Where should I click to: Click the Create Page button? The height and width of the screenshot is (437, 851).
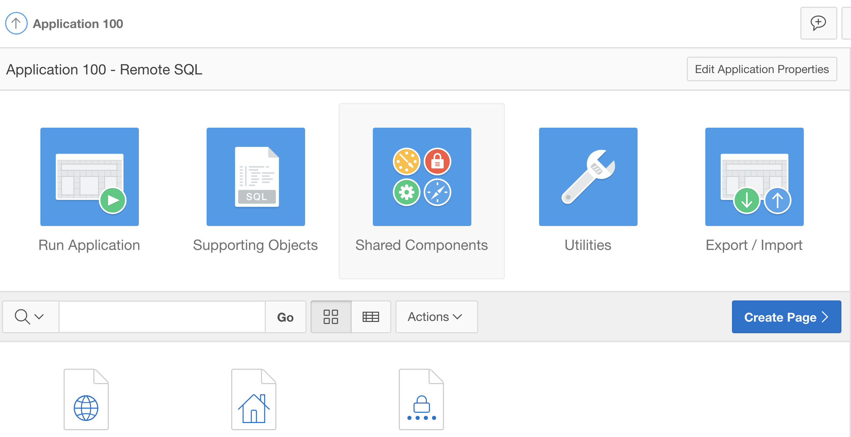click(786, 317)
